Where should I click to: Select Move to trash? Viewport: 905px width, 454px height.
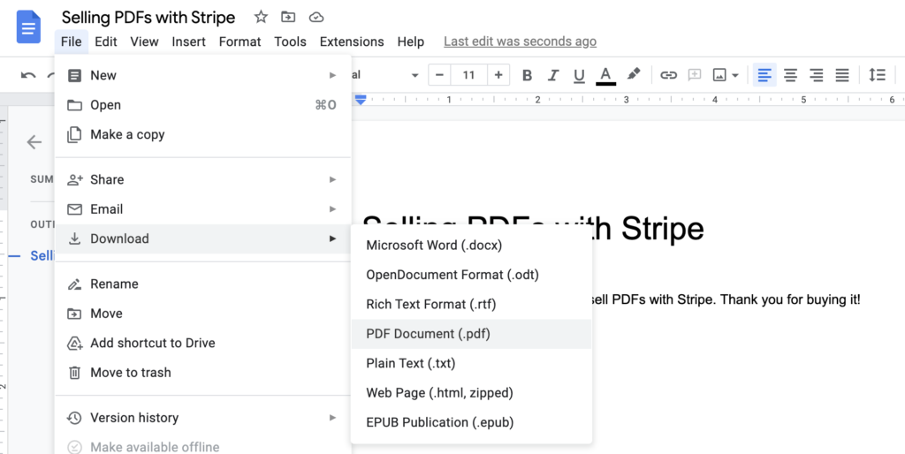(203, 372)
